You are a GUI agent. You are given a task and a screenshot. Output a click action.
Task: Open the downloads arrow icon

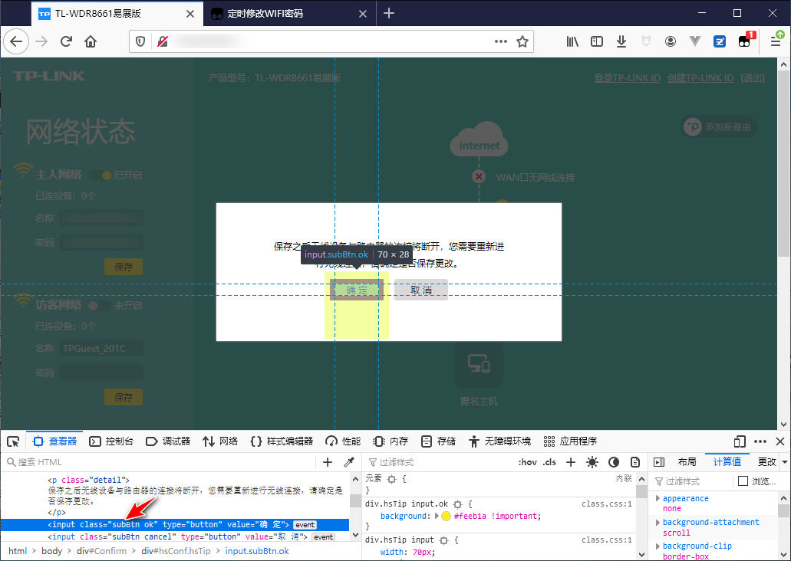tap(621, 41)
